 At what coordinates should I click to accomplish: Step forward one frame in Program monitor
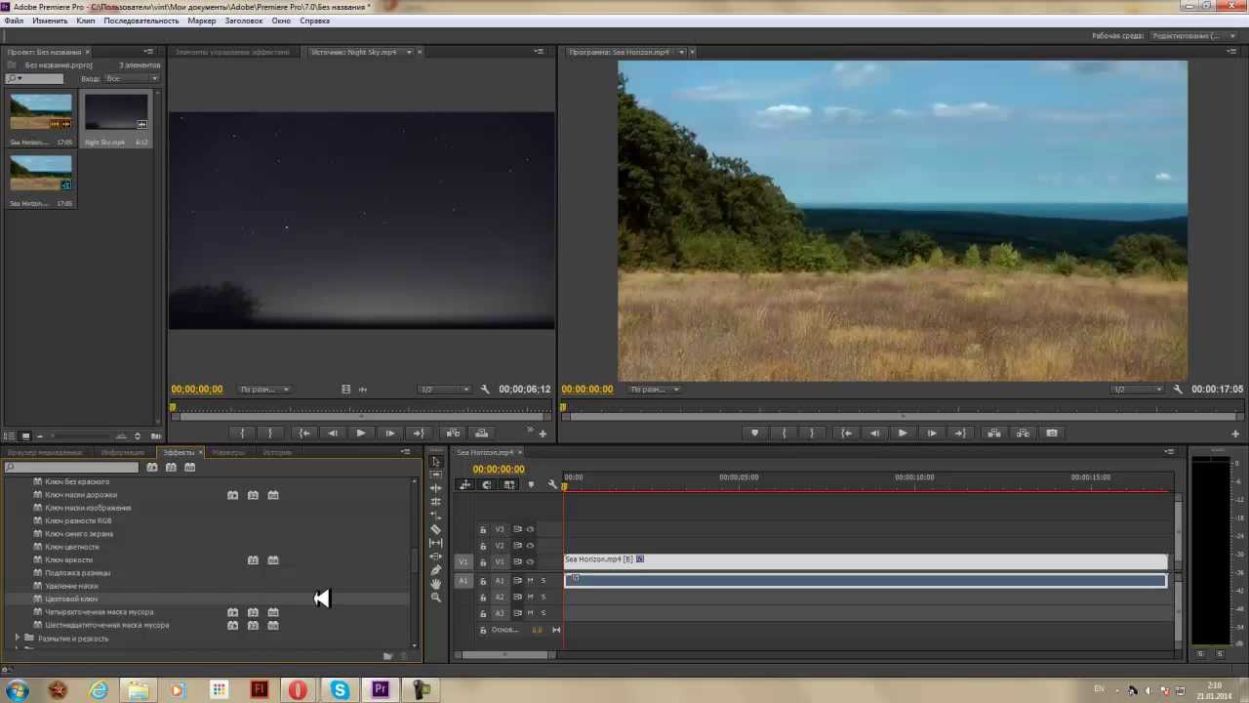tap(932, 434)
